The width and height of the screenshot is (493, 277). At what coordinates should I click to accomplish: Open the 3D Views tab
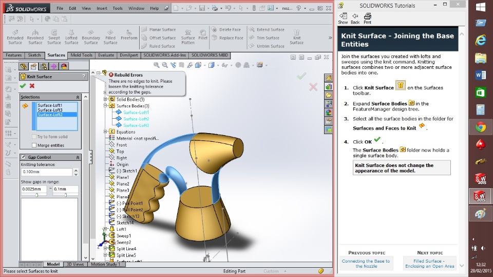click(x=75, y=264)
